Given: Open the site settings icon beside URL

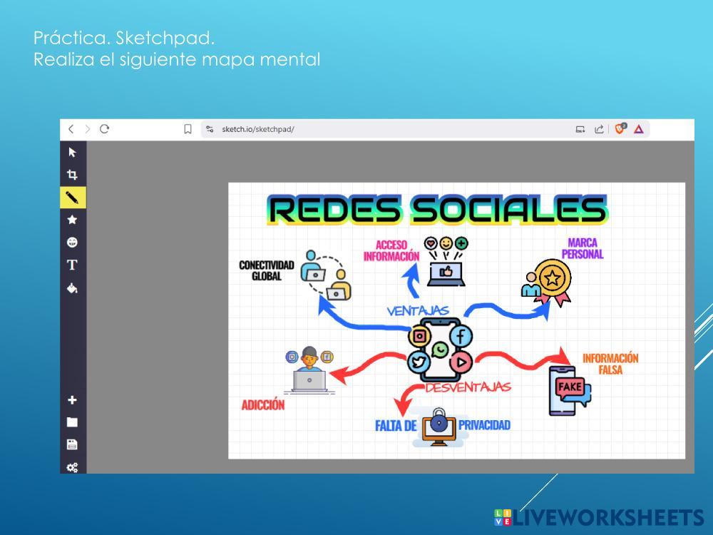Looking at the screenshot, I should 210,129.
